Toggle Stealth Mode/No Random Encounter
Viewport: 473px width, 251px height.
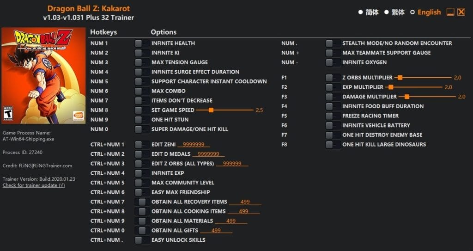333,43
